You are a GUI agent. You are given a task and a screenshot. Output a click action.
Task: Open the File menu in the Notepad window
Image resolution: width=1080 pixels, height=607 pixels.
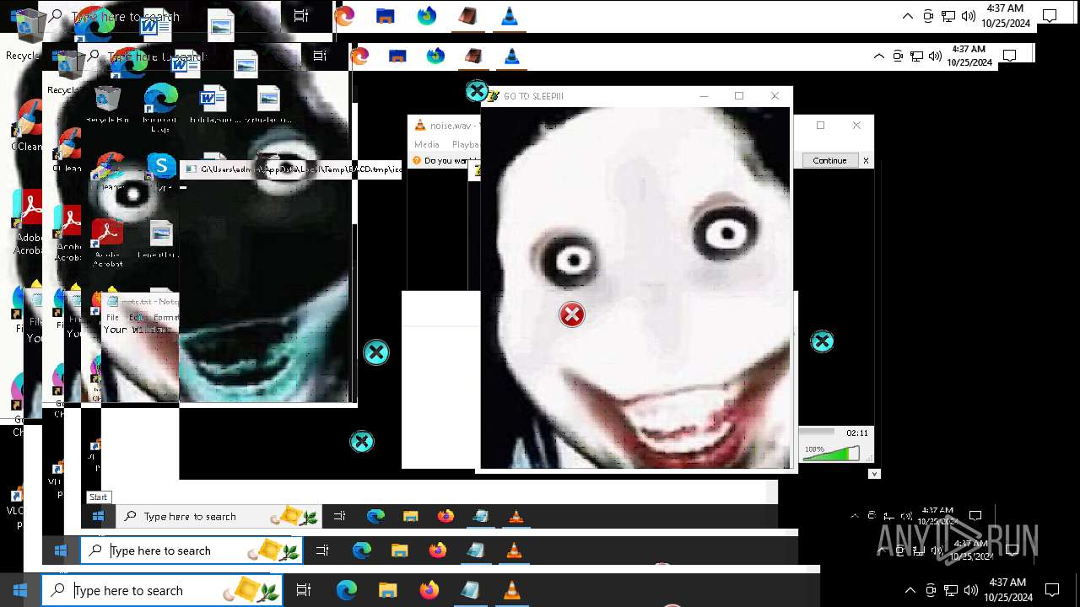click(x=112, y=318)
